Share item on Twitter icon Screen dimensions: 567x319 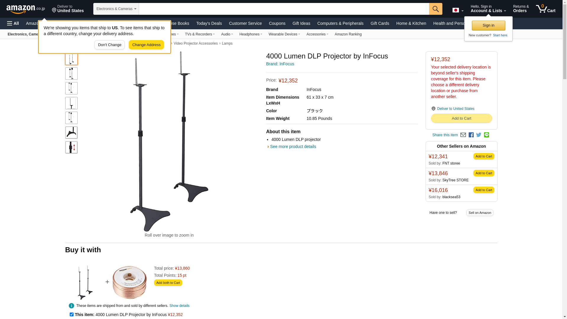[479, 135]
